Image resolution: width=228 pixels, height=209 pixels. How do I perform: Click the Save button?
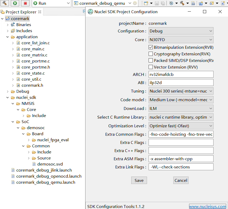pyautogui.click(x=139, y=180)
